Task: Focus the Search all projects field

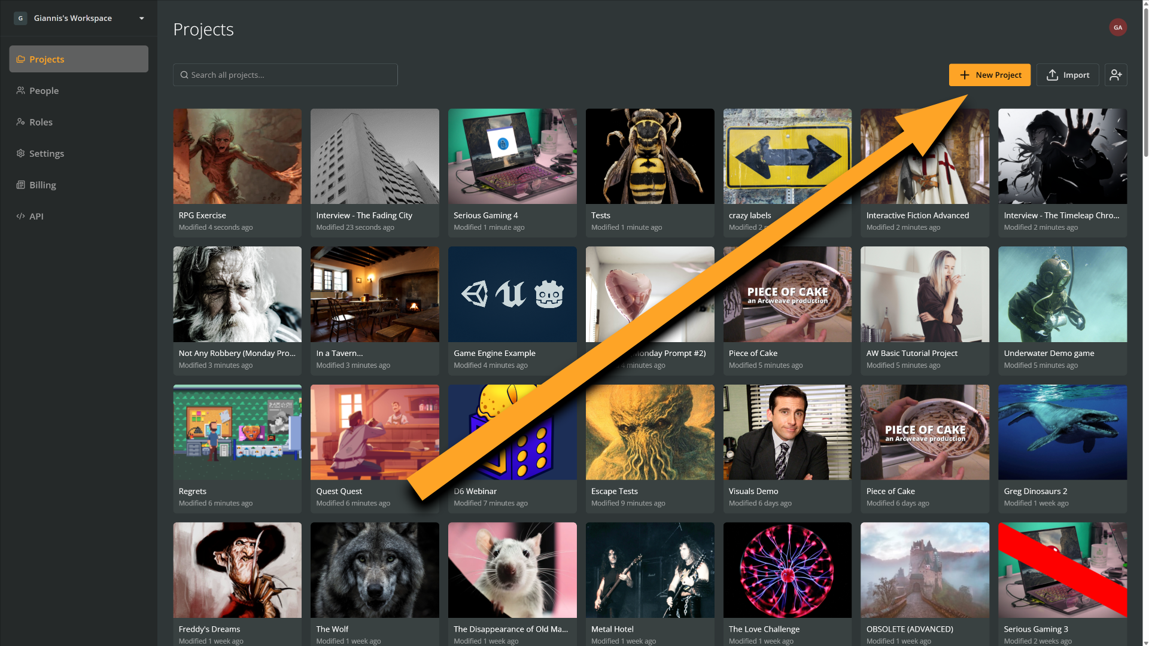Action: tap(285, 75)
